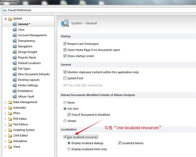Expand the Data Management node
The image size is (196, 157).
tap(5, 102)
